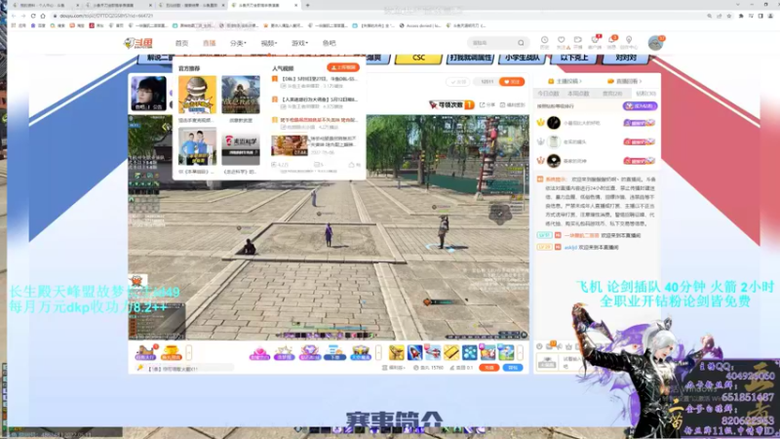
Task: Click the 可领次数 reward badge
Action: click(451, 105)
